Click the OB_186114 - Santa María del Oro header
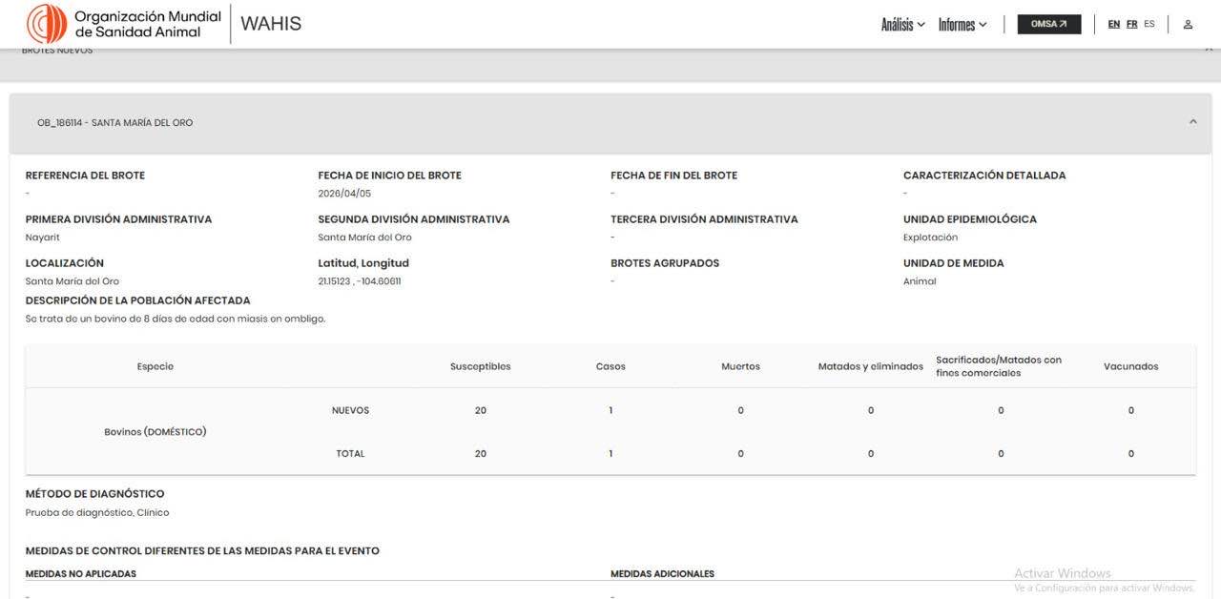The width and height of the screenshot is (1221, 599). click(x=114, y=123)
